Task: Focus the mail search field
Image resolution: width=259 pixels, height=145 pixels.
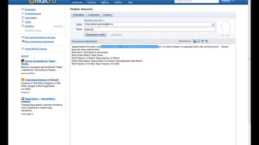Action: (x=197, y=1)
